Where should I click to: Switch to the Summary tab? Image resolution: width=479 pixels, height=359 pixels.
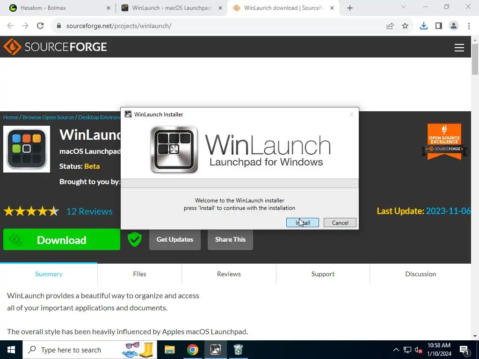(x=49, y=274)
